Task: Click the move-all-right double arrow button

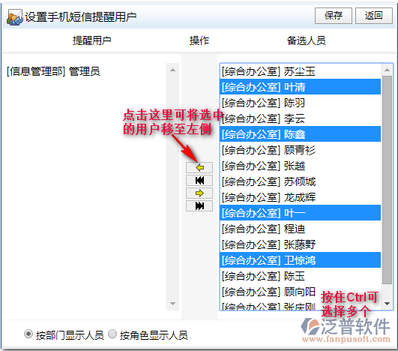Action: pyautogui.click(x=199, y=205)
